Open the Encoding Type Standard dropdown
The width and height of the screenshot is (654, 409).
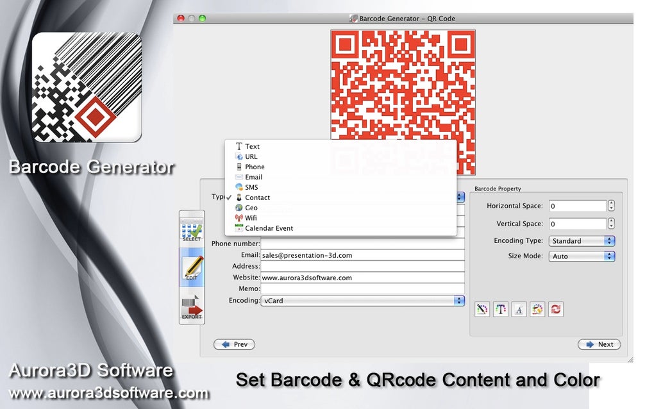pos(582,241)
